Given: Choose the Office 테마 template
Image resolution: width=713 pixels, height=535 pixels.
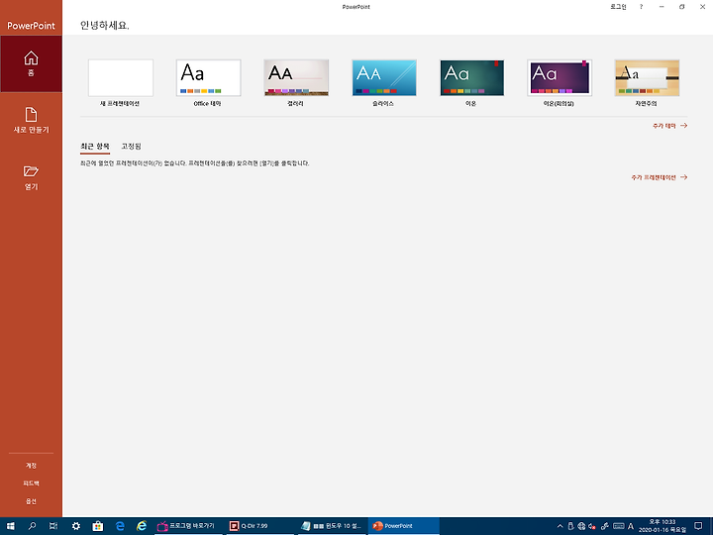Looking at the screenshot, I should coord(208,83).
